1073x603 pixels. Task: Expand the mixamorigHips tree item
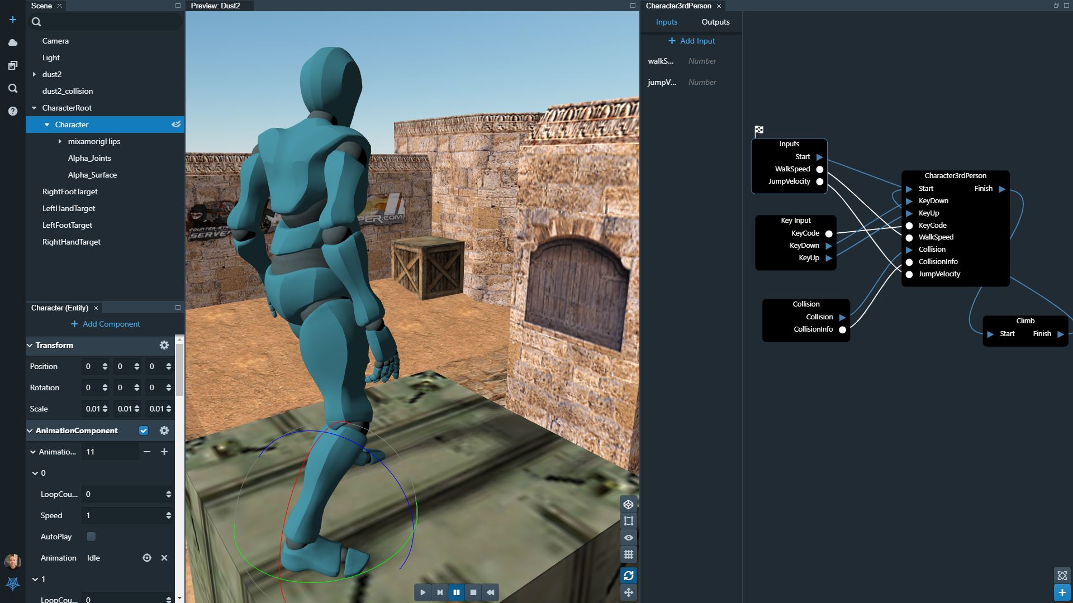click(60, 141)
